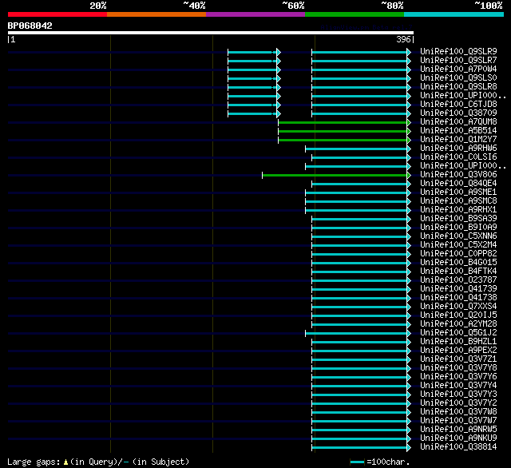Open hit UniRef100_C0LSI6
Screen dimensions: 511x468
click(x=458, y=157)
